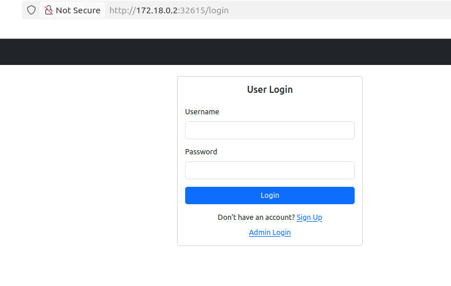Click the crossed-out padlock security icon
Viewport: 451px width, 286px height.
[x=49, y=10]
